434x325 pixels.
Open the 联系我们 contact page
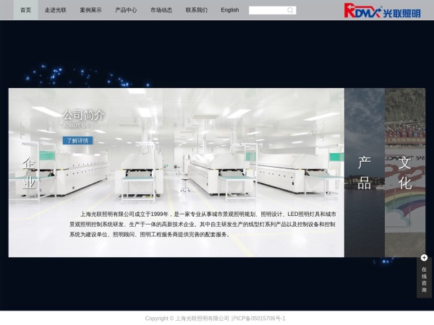pos(196,10)
